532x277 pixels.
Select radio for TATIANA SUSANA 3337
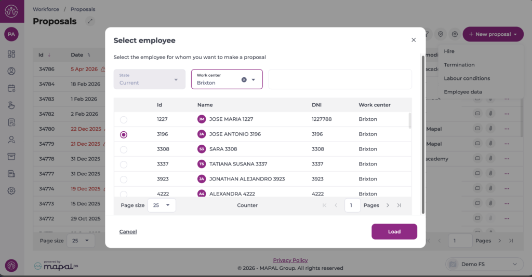pyautogui.click(x=124, y=164)
